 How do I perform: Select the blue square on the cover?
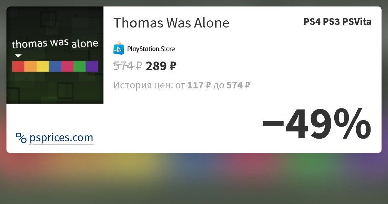click(x=55, y=66)
